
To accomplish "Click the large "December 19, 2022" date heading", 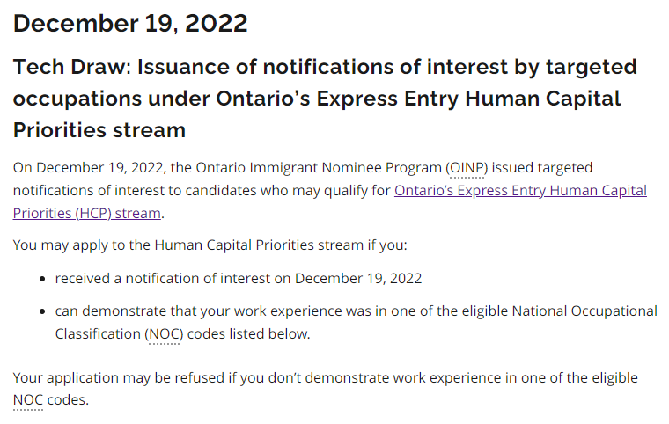I will [130, 24].
